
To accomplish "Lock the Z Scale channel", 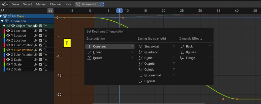I will pos(45,69).
